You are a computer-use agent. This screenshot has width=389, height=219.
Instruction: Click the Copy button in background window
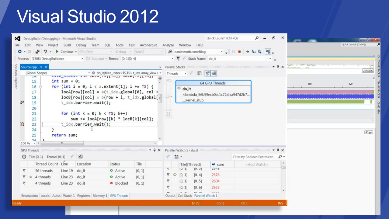click(x=369, y=132)
